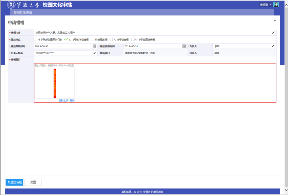
Task: Open calendar picker for end date 2019-08-31
Action: (x=184, y=46)
